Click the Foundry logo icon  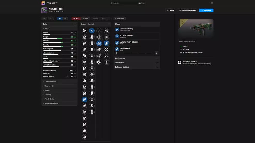tap(43, 3)
